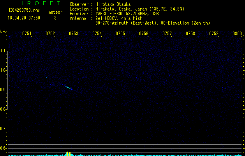Click the date 18.04.29 07:50
The image size is (245, 156).
coord(24,18)
